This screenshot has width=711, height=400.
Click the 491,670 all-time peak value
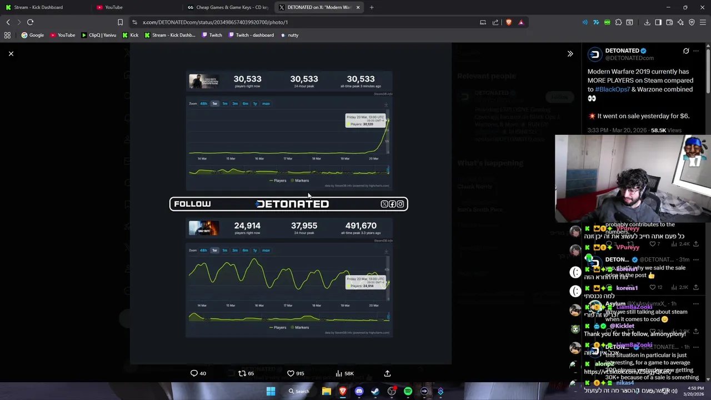coord(361,226)
